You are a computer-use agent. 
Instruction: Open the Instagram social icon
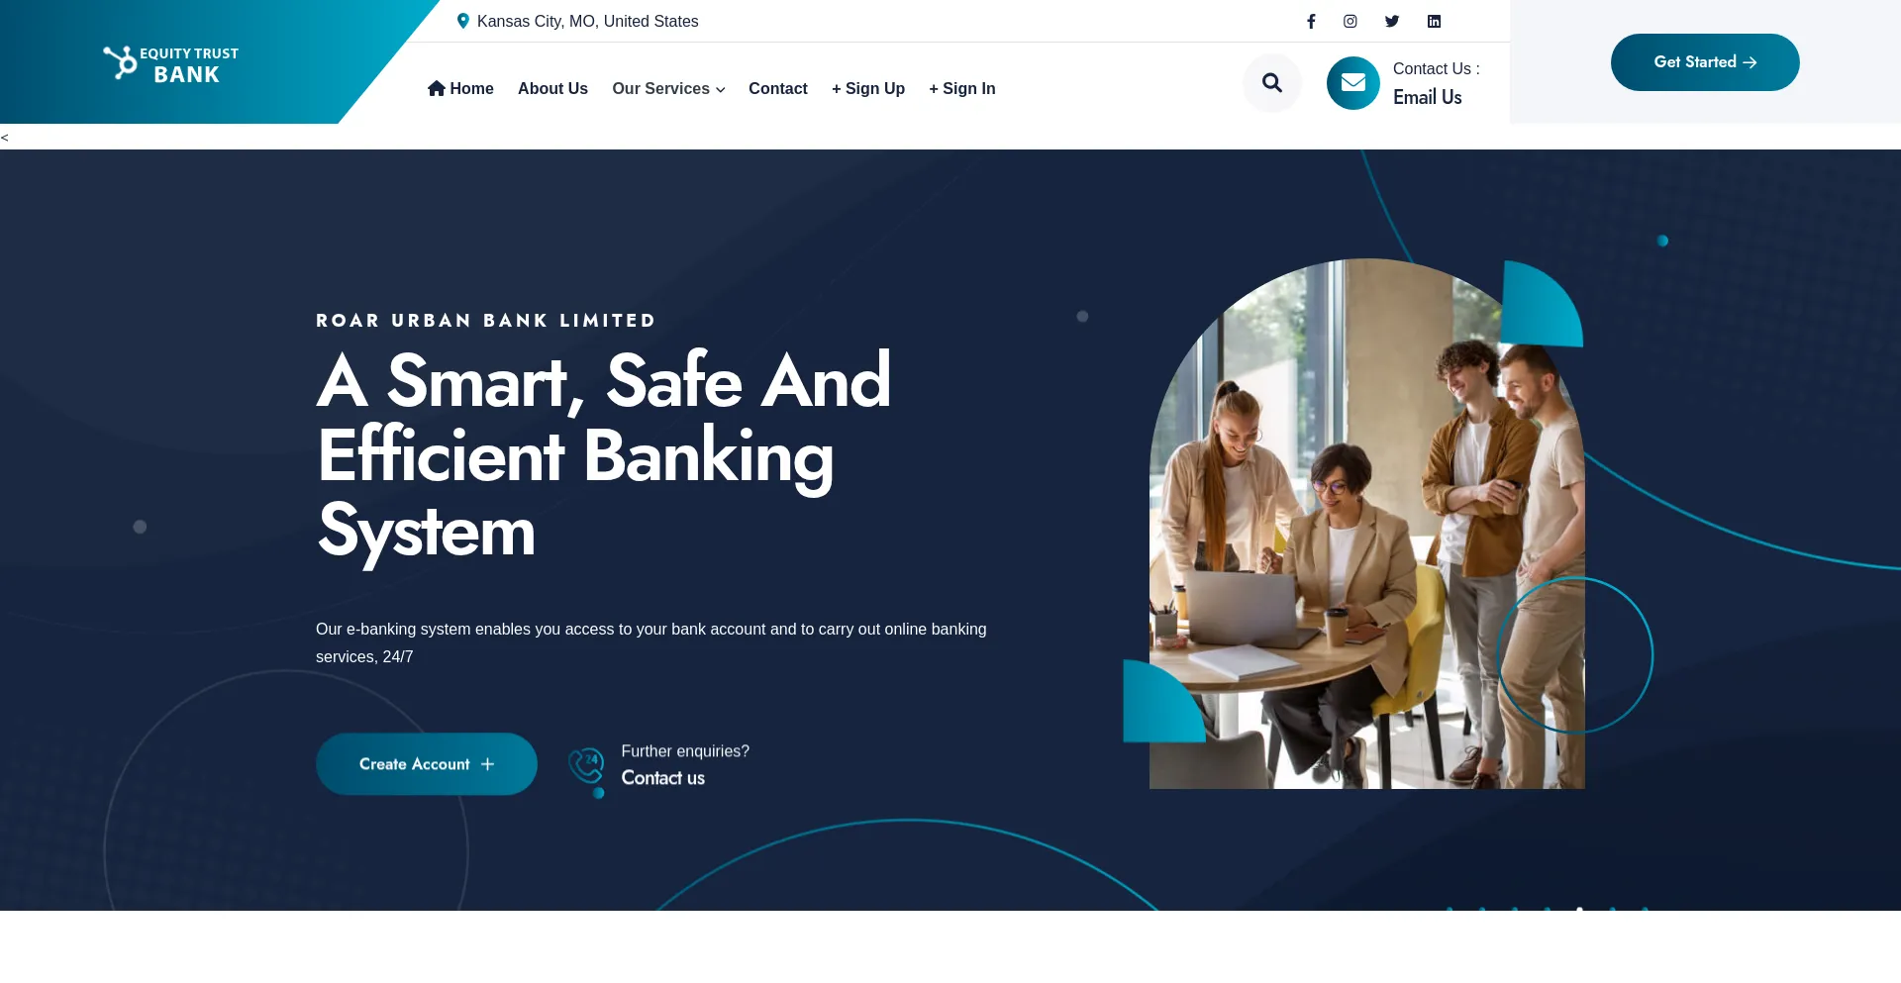[1350, 21]
